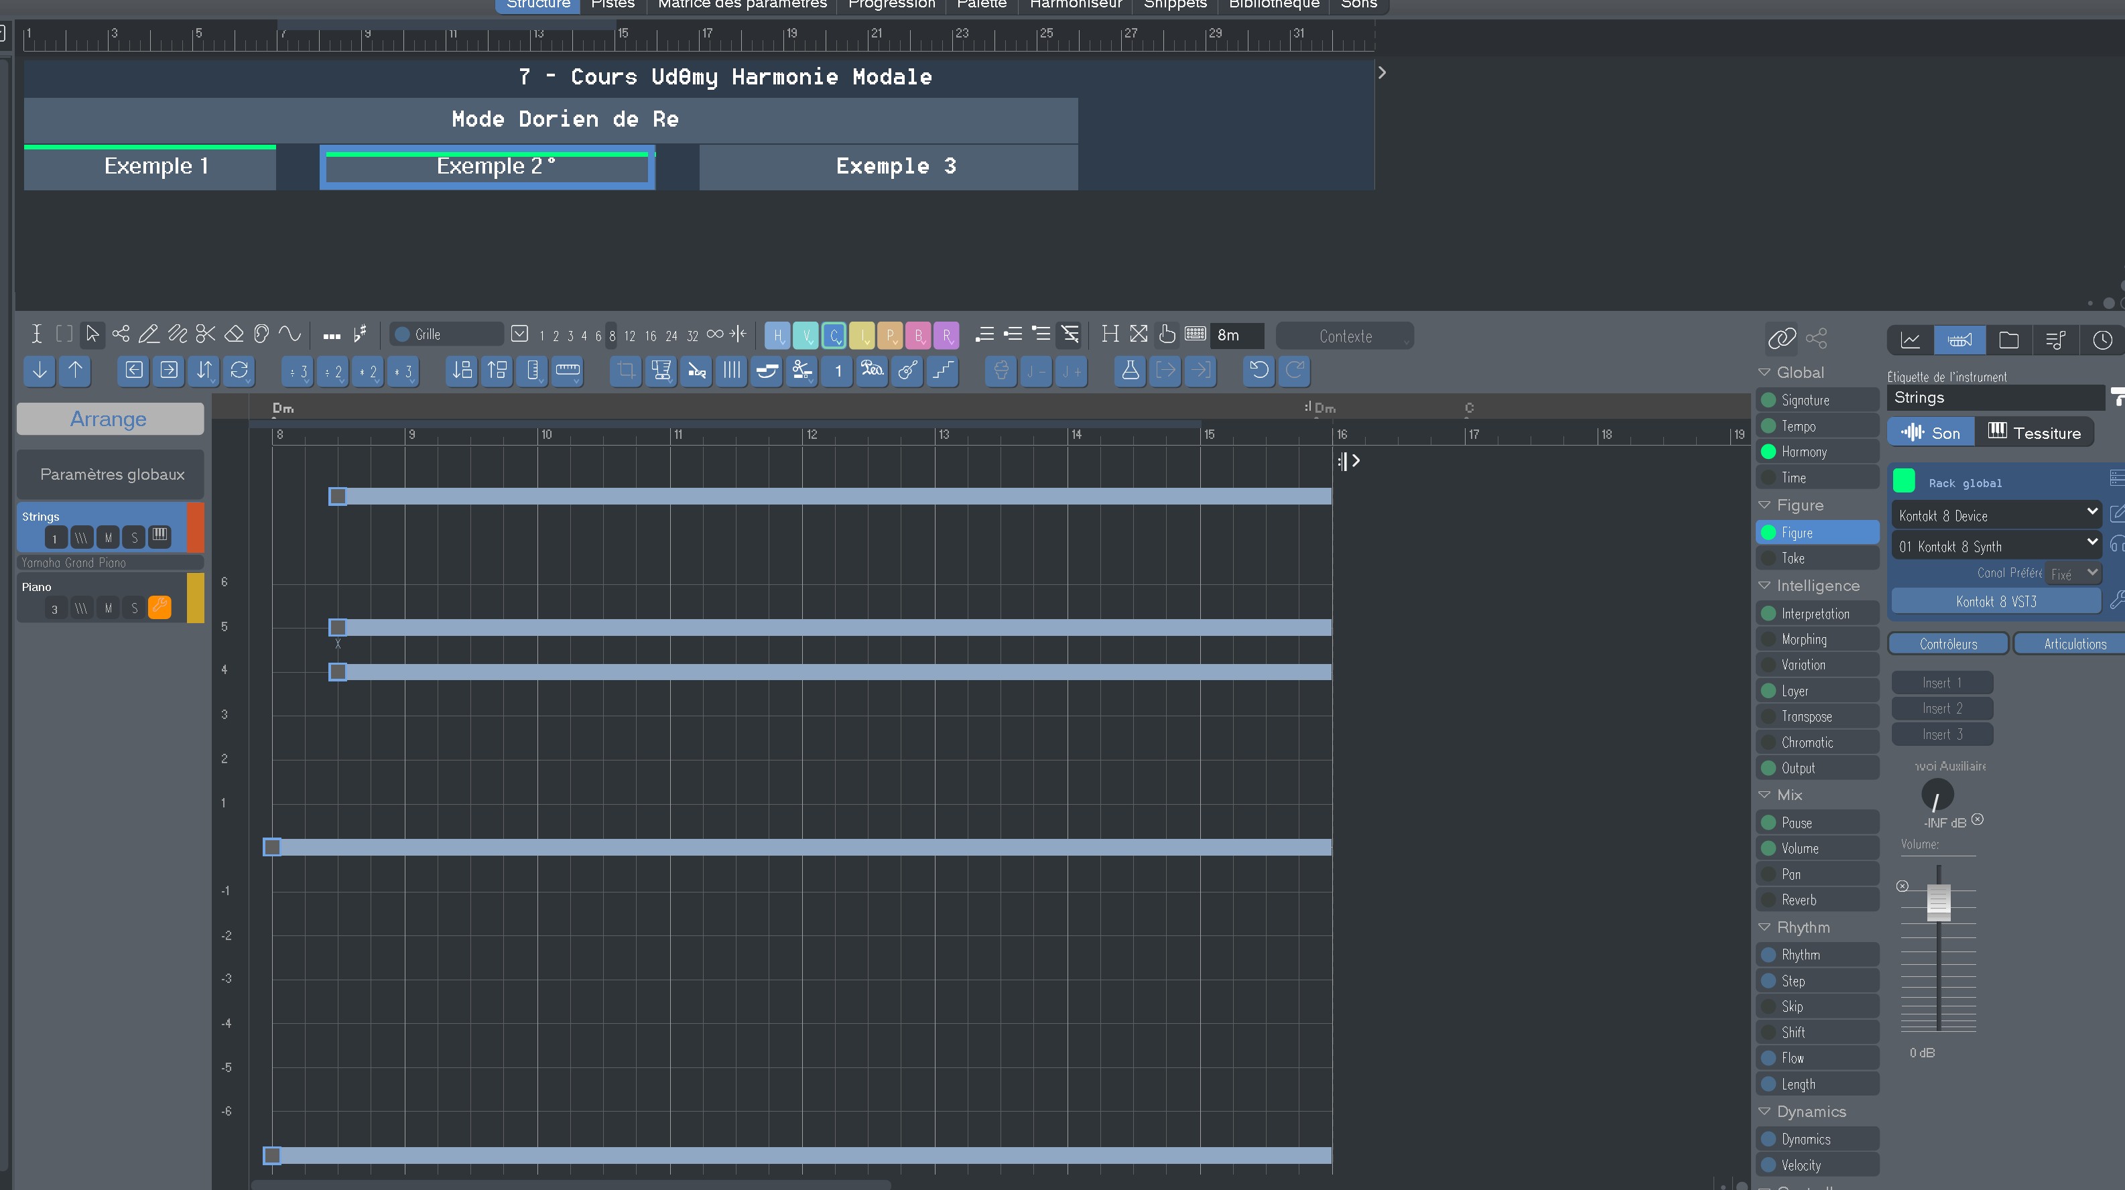Screen dimensions: 2125x1190
Task: Click the crop tool icon
Action: [x=625, y=371]
